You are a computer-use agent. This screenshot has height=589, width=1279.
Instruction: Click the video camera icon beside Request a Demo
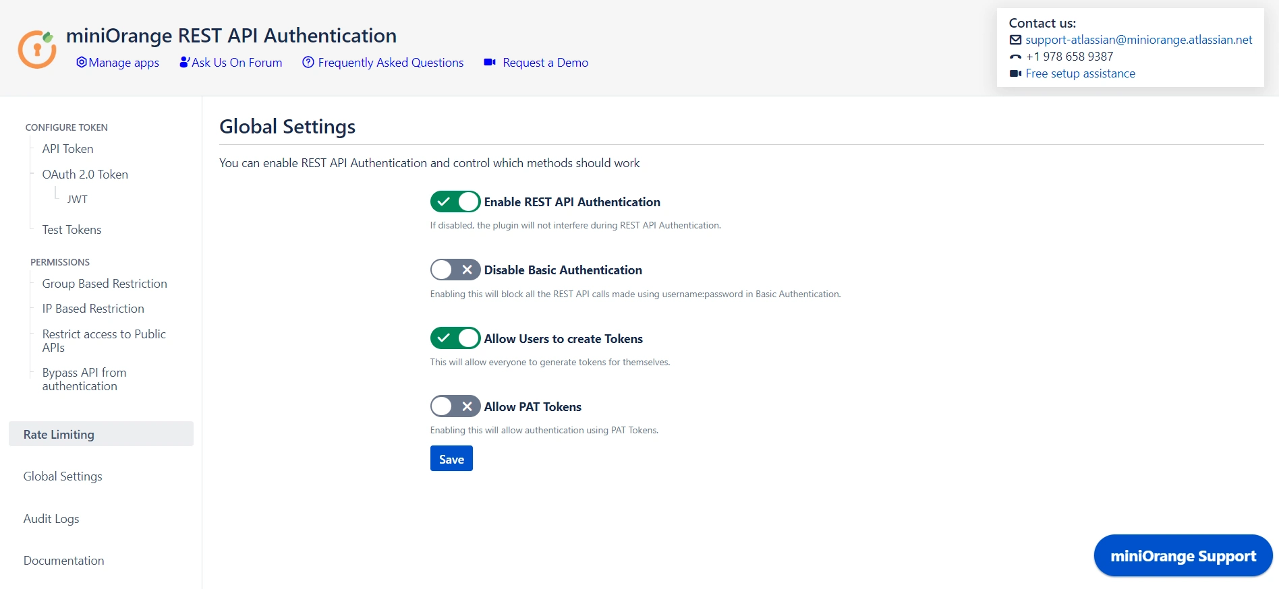click(490, 62)
